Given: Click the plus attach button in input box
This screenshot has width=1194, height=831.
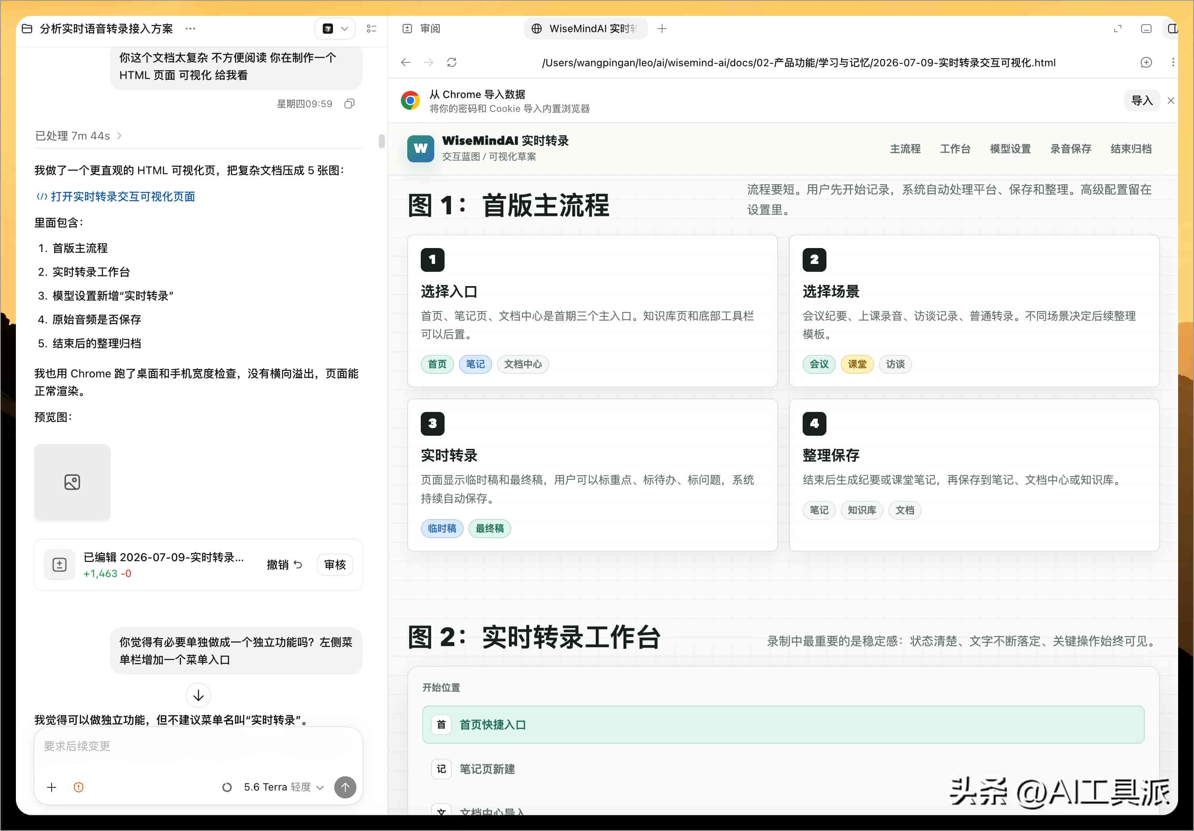Looking at the screenshot, I should [x=52, y=787].
